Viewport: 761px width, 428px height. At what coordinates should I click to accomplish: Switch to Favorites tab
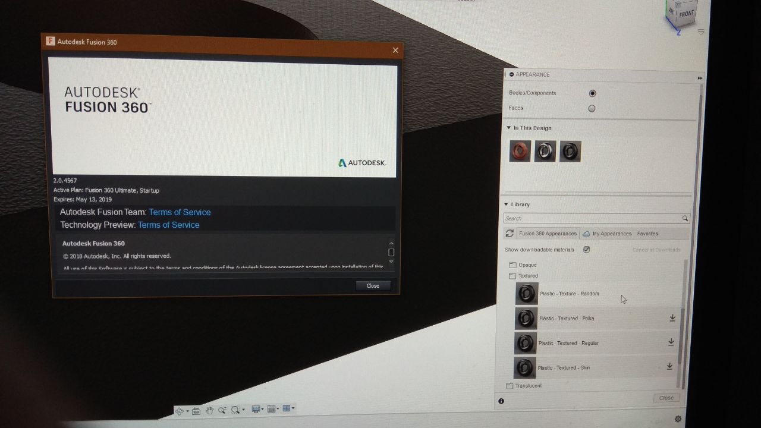coord(647,234)
